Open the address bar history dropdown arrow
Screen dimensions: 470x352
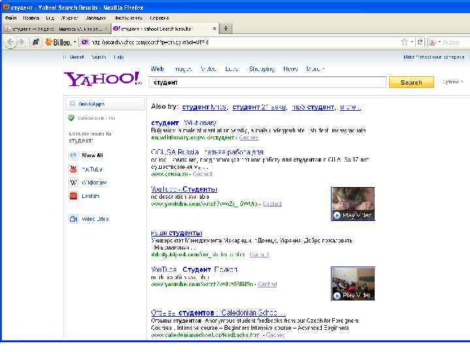tap(412, 42)
